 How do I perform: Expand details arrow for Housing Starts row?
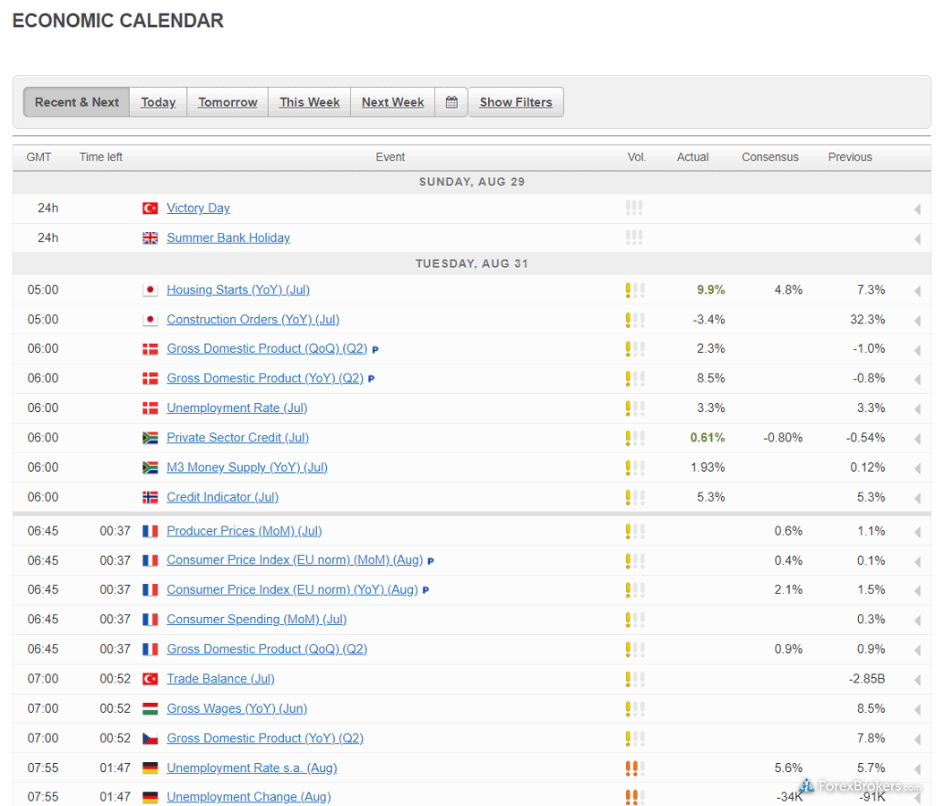917,291
